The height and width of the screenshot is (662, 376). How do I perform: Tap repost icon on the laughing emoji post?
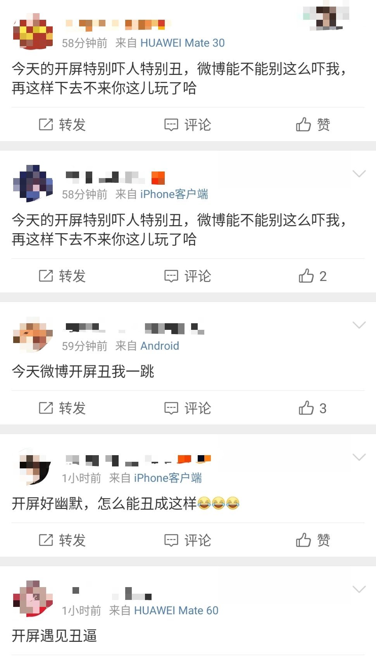(x=46, y=540)
